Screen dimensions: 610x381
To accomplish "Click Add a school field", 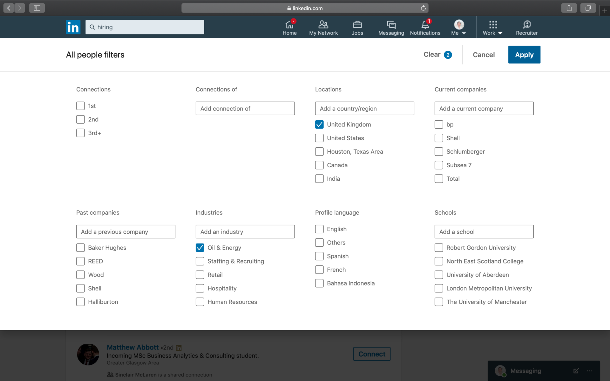I will 484,232.
